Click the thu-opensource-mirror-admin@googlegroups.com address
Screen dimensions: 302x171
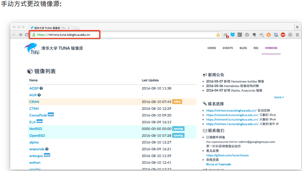(x=241, y=142)
